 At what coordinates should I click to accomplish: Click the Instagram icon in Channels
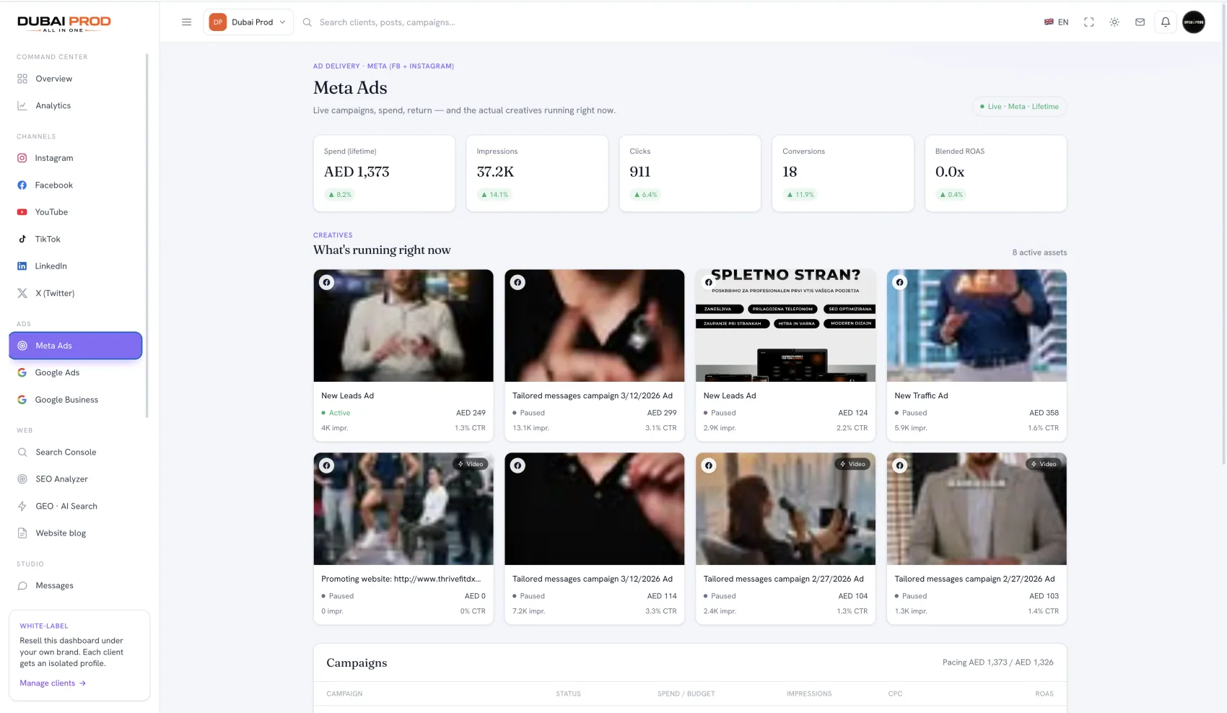(x=22, y=158)
